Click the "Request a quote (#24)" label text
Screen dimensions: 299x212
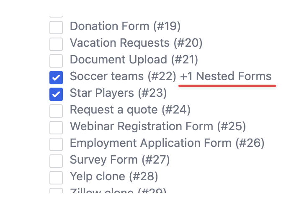pyautogui.click(x=130, y=110)
